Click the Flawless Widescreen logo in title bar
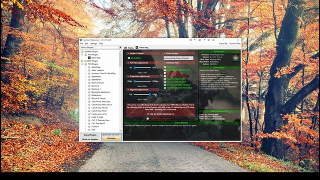Viewport: 320px width, 180px height. (81, 40)
